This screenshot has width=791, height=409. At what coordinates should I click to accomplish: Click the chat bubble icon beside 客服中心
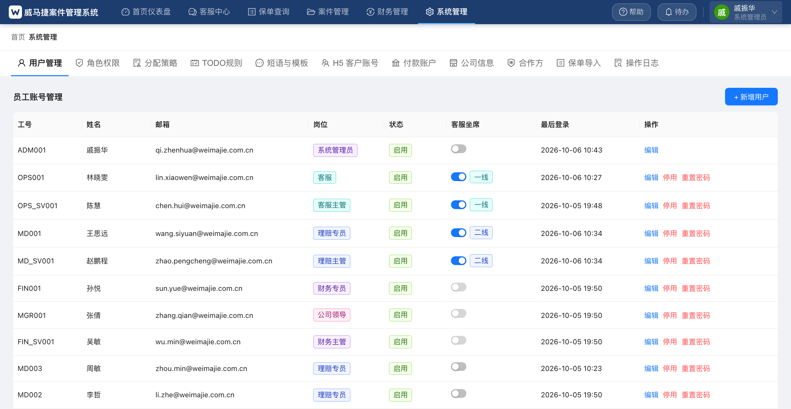point(192,12)
